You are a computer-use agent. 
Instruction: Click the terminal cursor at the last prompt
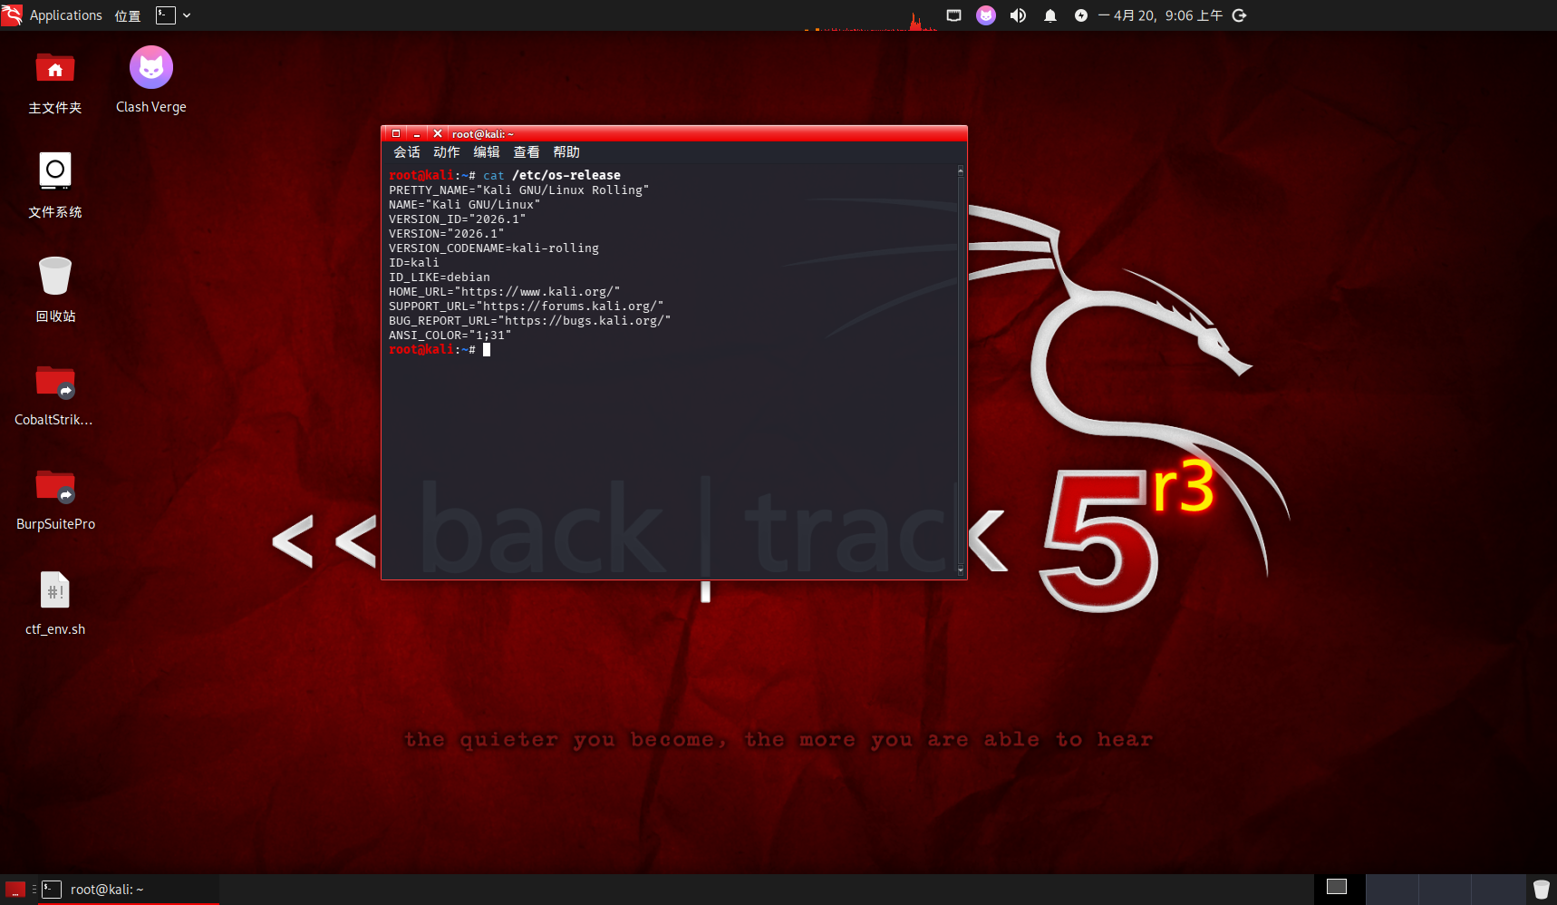[x=487, y=350]
